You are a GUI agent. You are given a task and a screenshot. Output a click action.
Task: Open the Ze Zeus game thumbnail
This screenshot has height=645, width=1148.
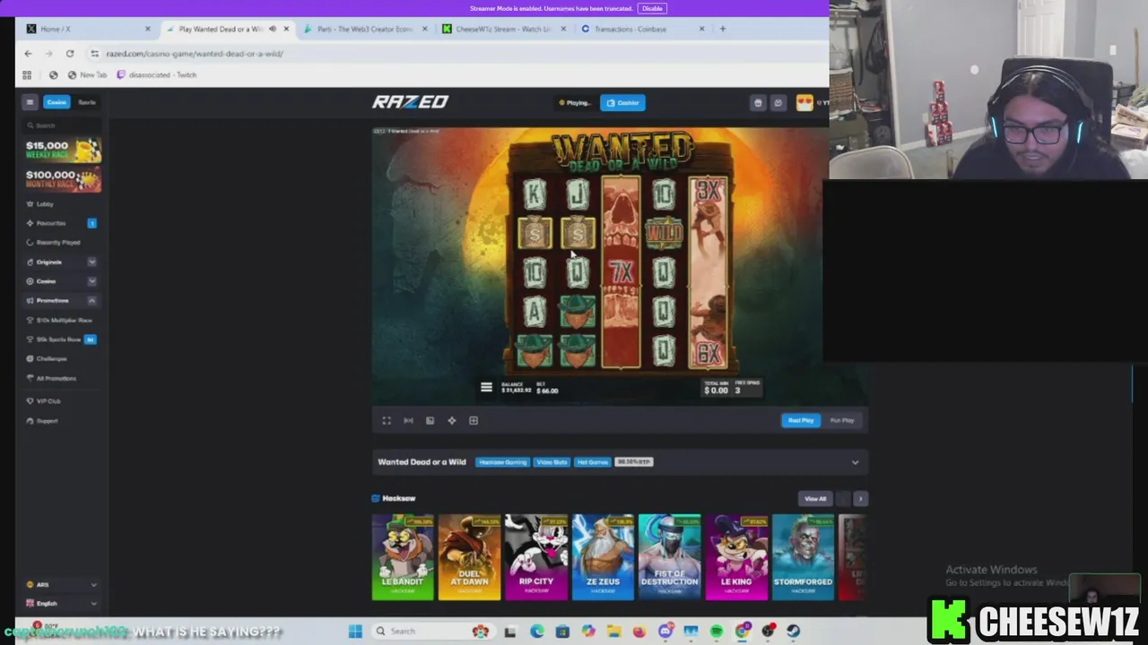(603, 556)
